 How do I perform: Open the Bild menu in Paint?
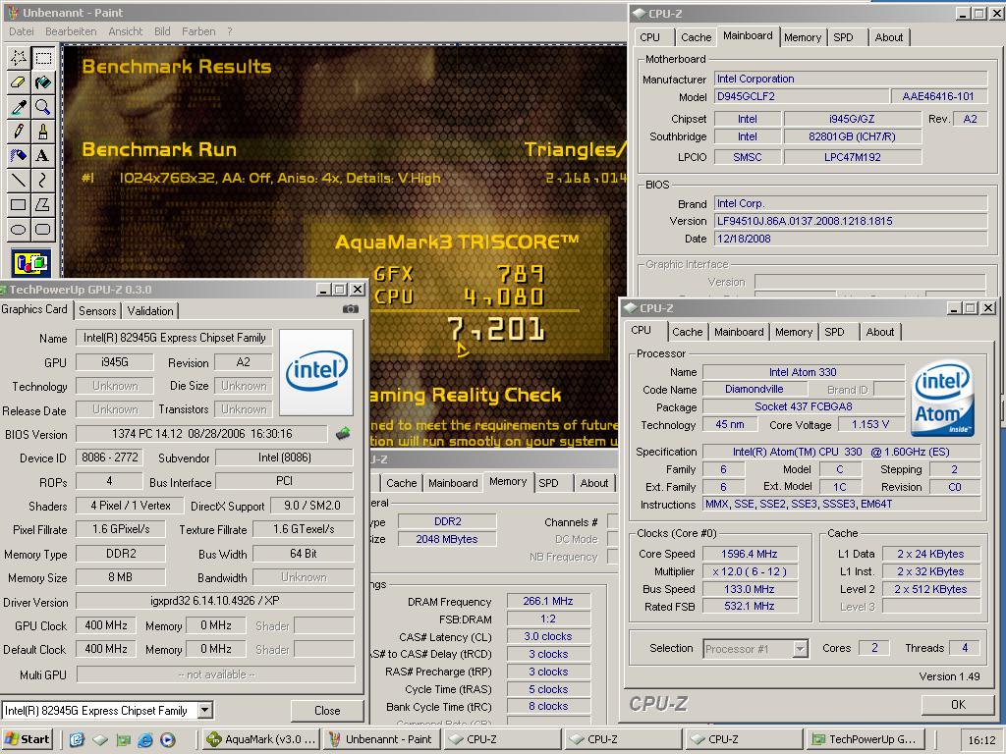[162, 31]
